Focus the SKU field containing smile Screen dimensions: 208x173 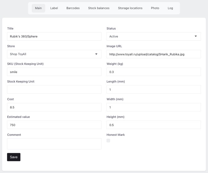(54, 72)
